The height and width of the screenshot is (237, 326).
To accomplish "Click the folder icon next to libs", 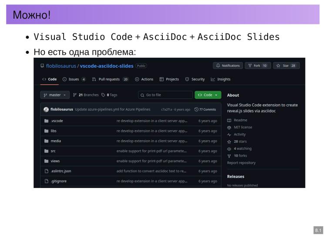I will pos(47,131).
